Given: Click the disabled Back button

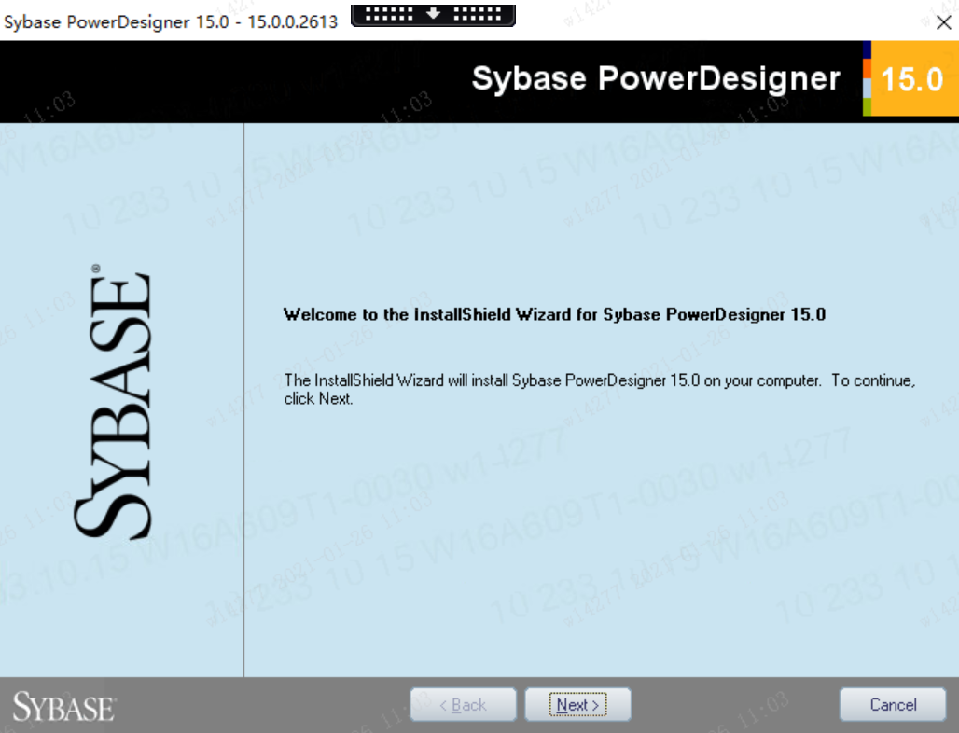Looking at the screenshot, I should (463, 705).
